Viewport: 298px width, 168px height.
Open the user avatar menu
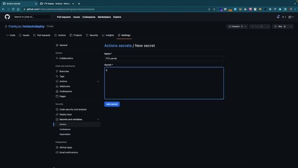pos(291,17)
